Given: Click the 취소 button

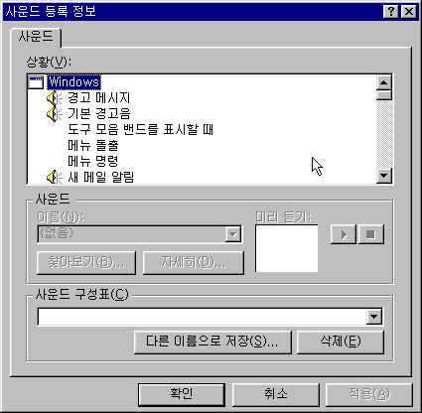Looking at the screenshot, I should 275,394.
